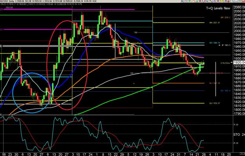
Task: Click the 2050.00 price axis label
Action: pos(239,11)
